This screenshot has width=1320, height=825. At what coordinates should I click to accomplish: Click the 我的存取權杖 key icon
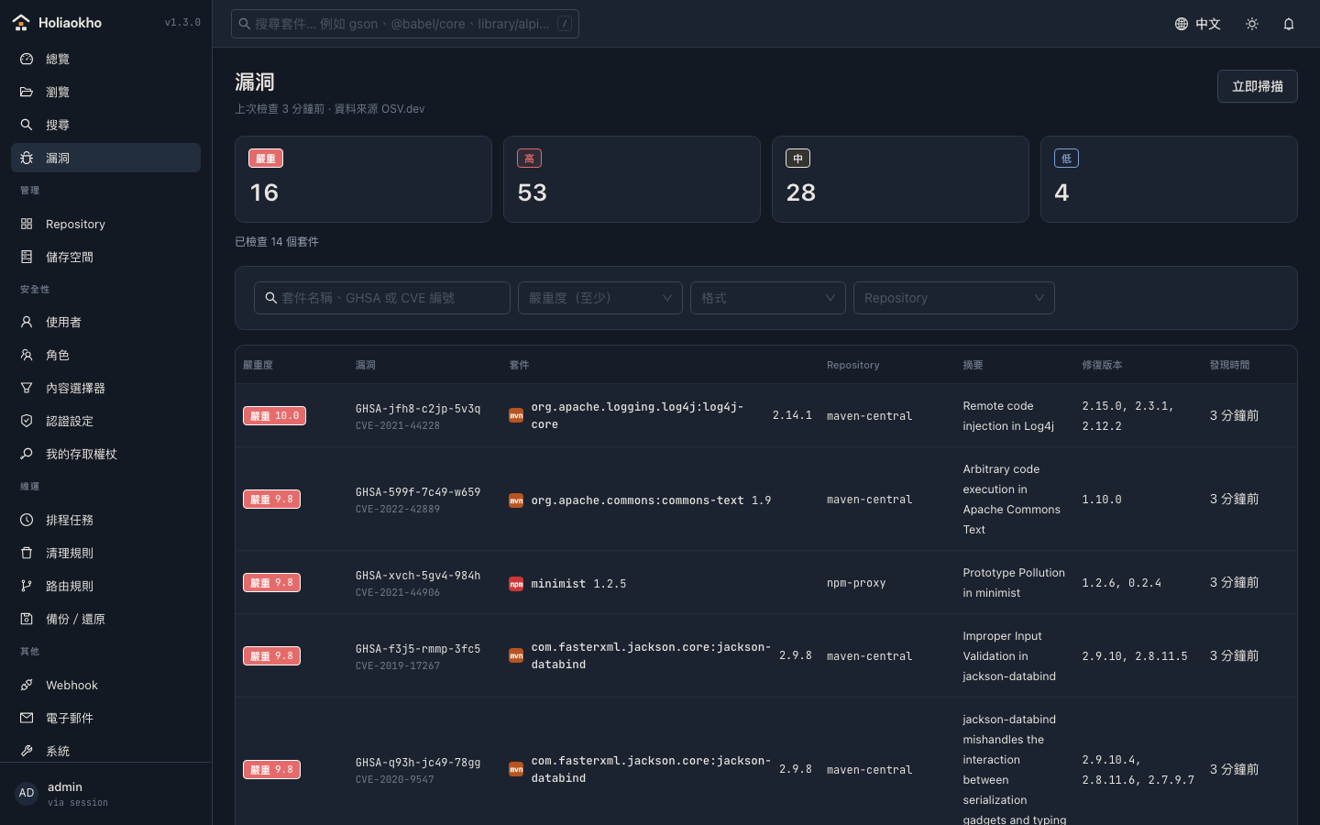coord(27,454)
